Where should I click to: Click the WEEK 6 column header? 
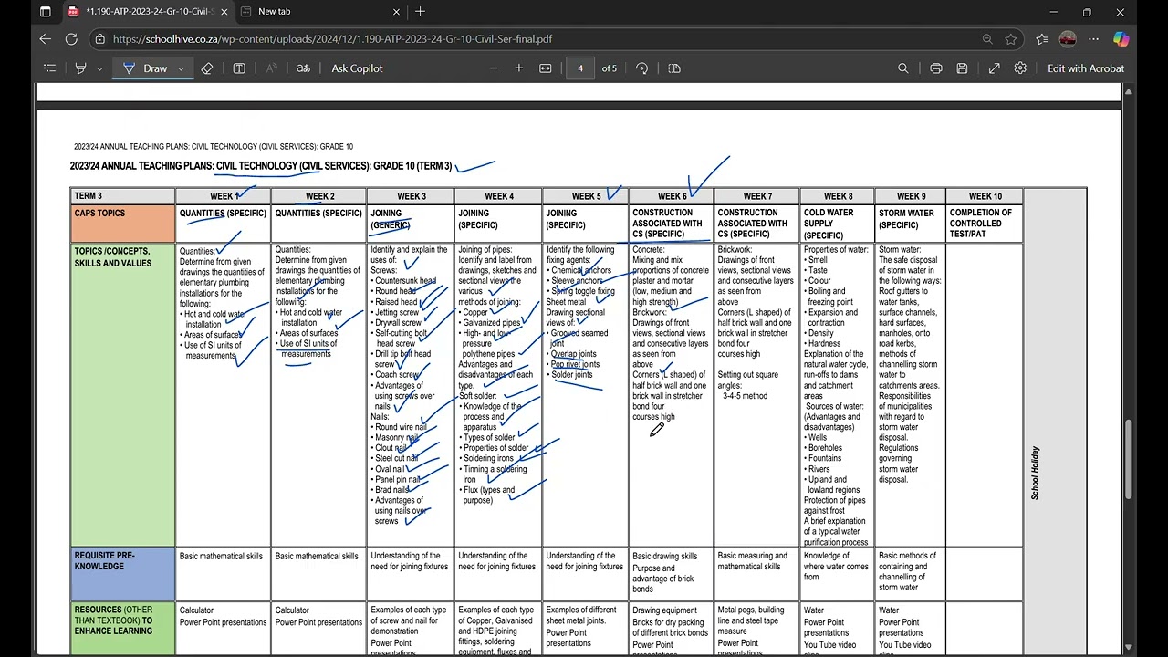click(x=672, y=196)
